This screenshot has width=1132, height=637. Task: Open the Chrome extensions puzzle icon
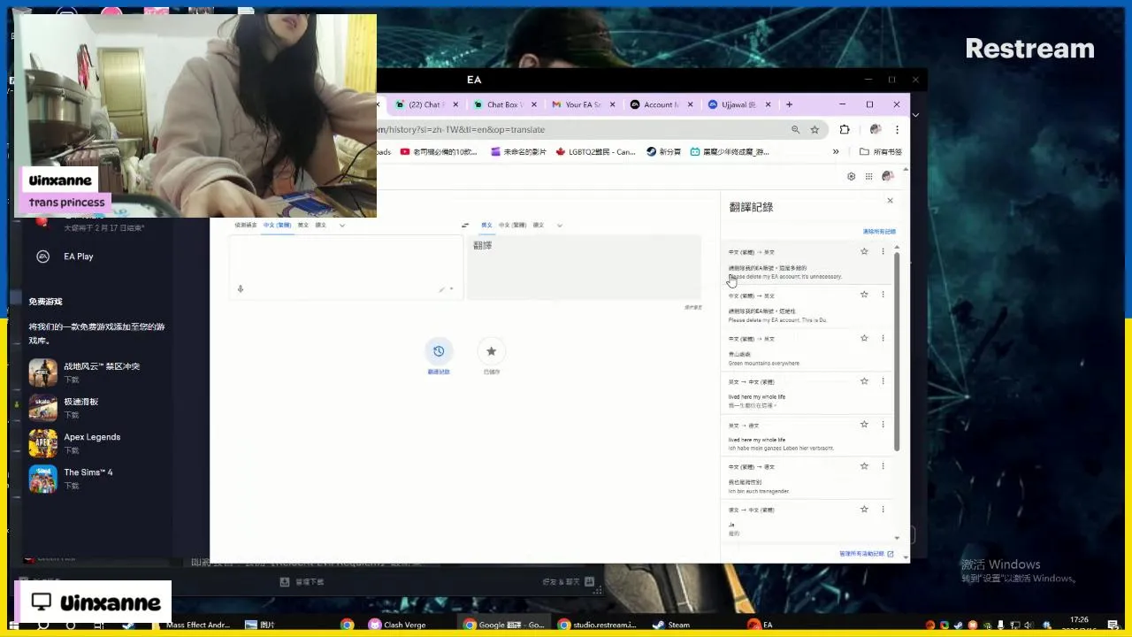tap(845, 129)
